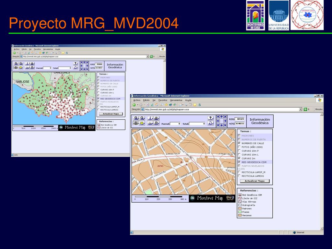
Task: Click IE Stop icon in front window toolbar
Action: pos(148,105)
